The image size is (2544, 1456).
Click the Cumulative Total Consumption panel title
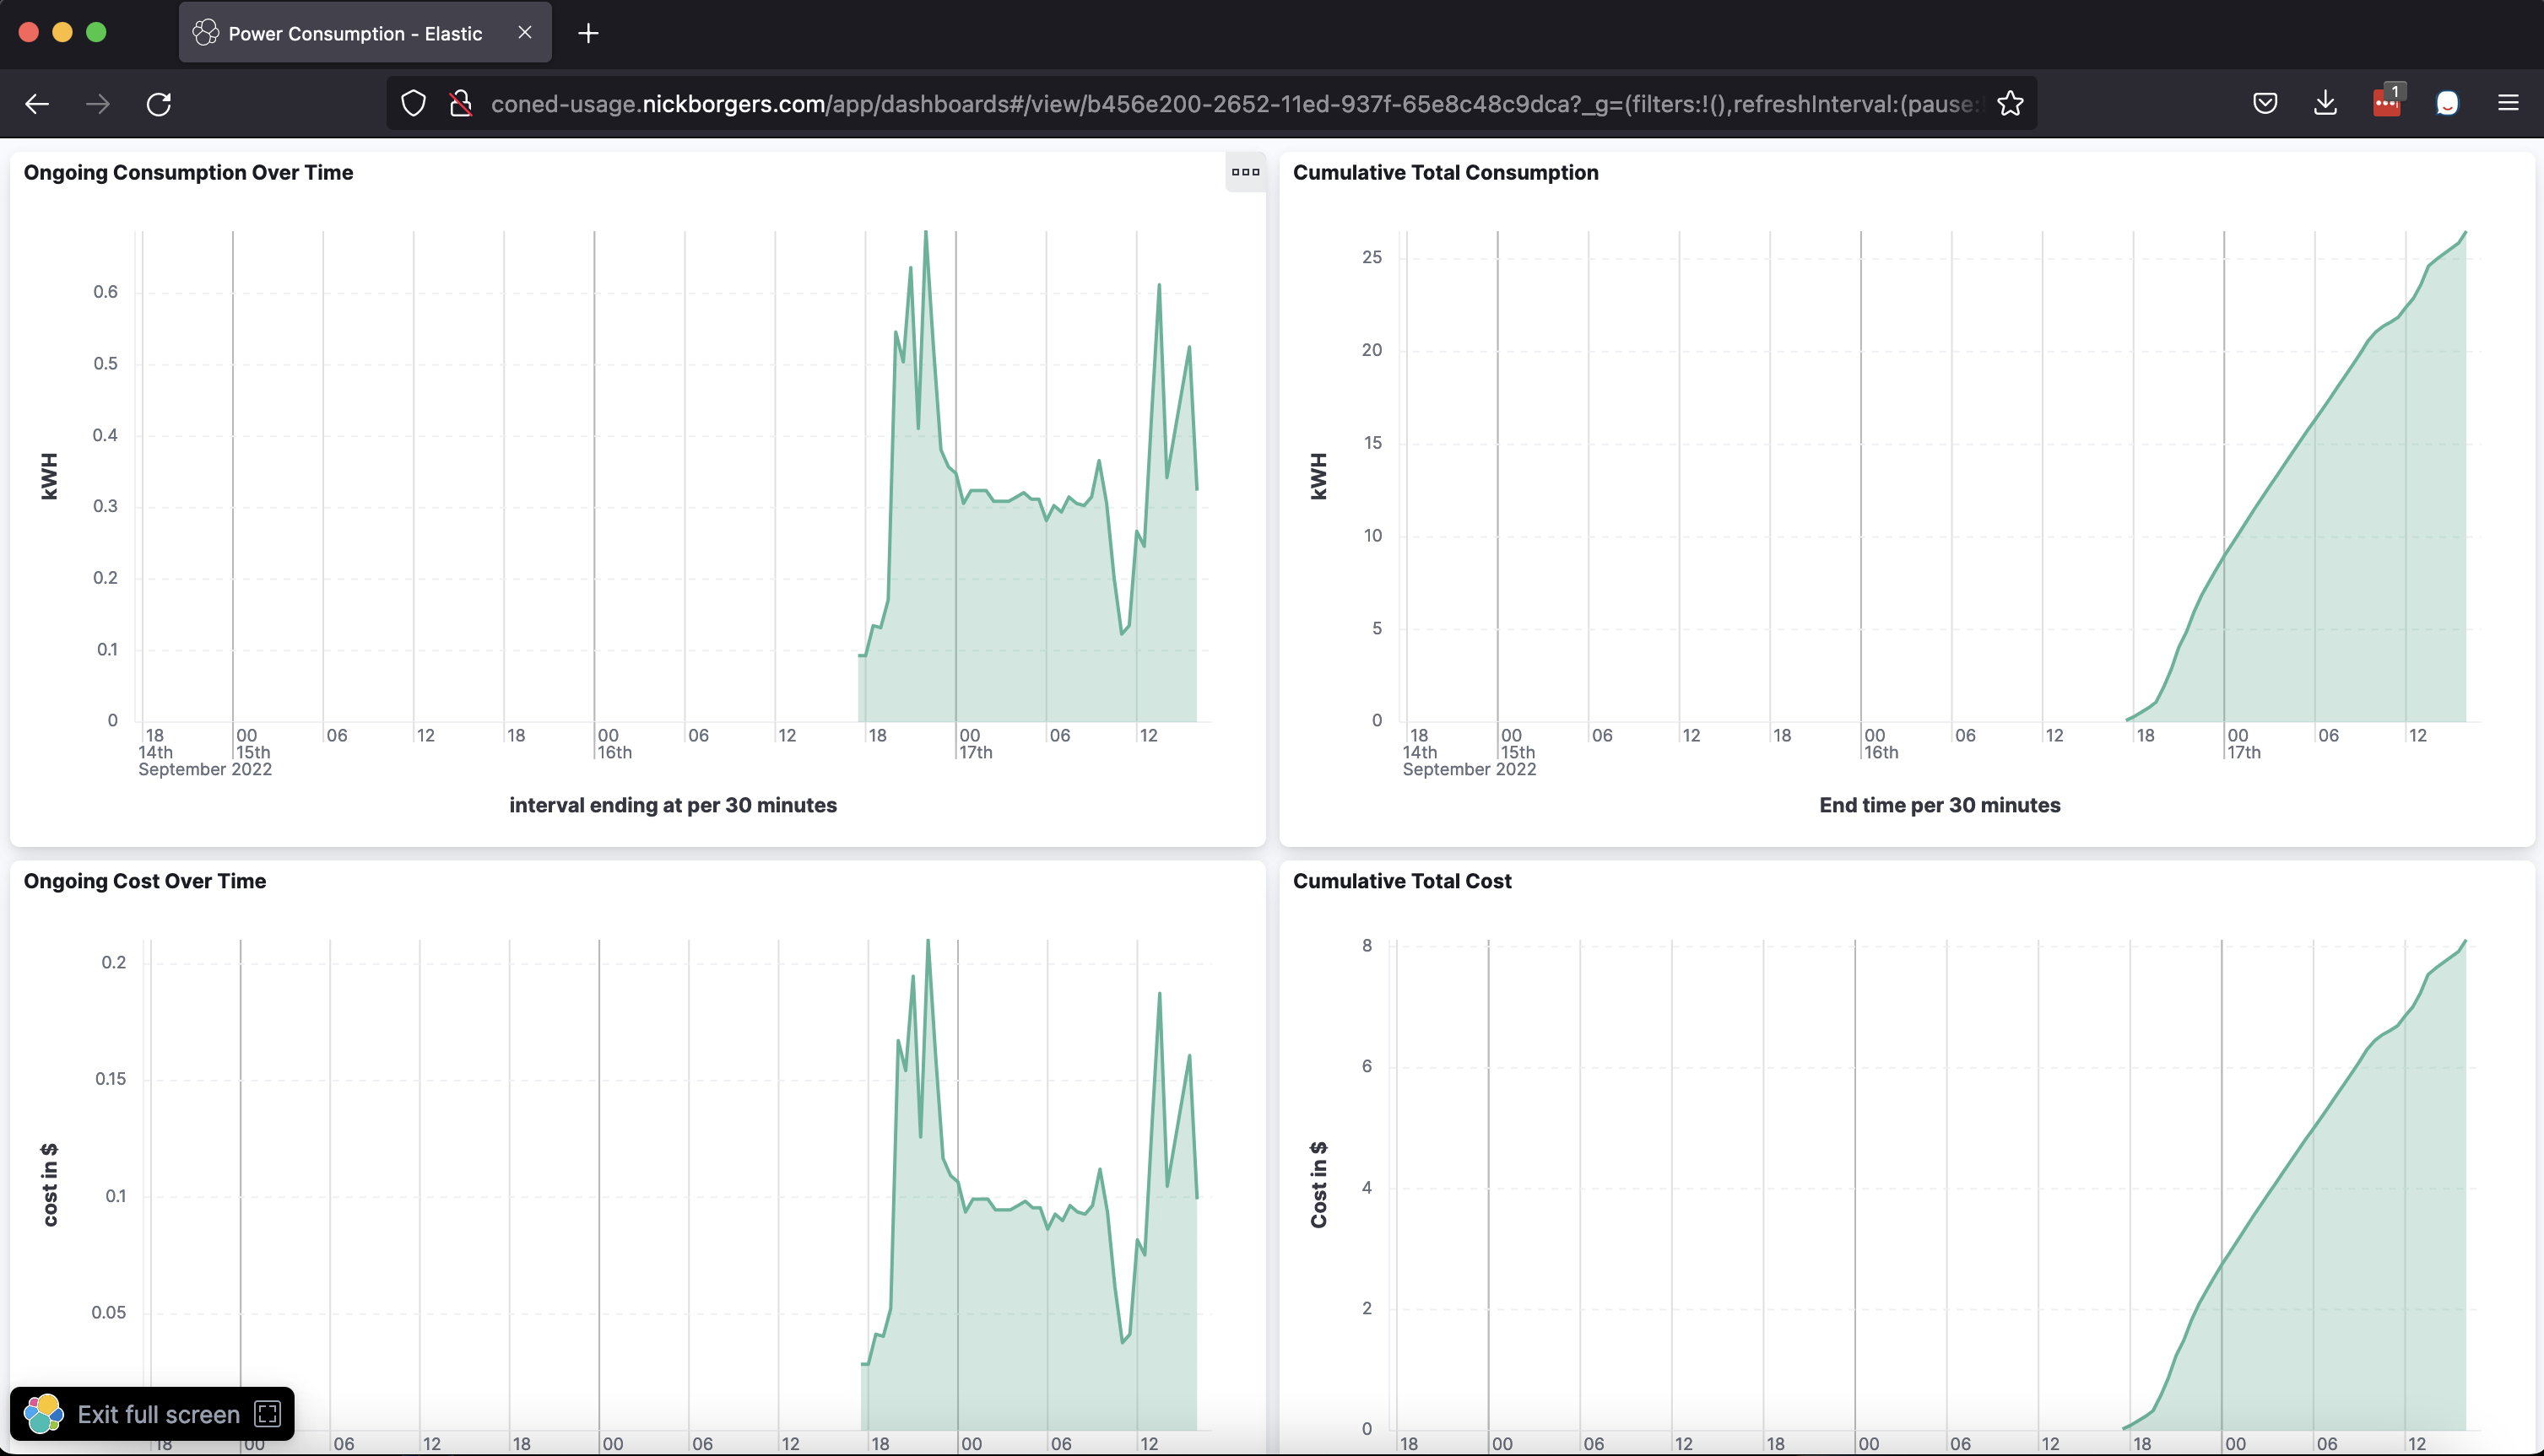tap(1444, 172)
